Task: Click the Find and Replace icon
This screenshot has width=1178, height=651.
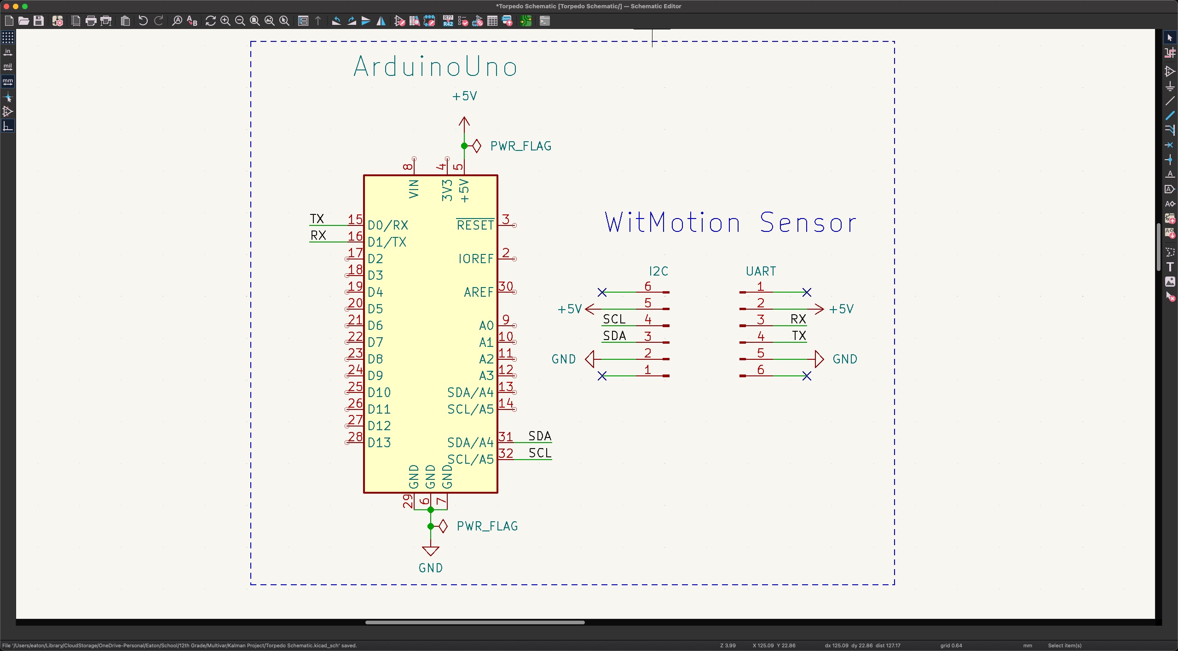Action: click(192, 21)
